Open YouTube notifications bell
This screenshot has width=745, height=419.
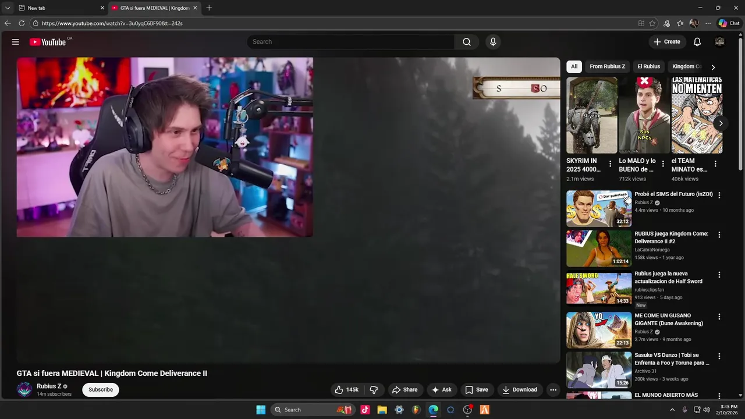click(697, 42)
